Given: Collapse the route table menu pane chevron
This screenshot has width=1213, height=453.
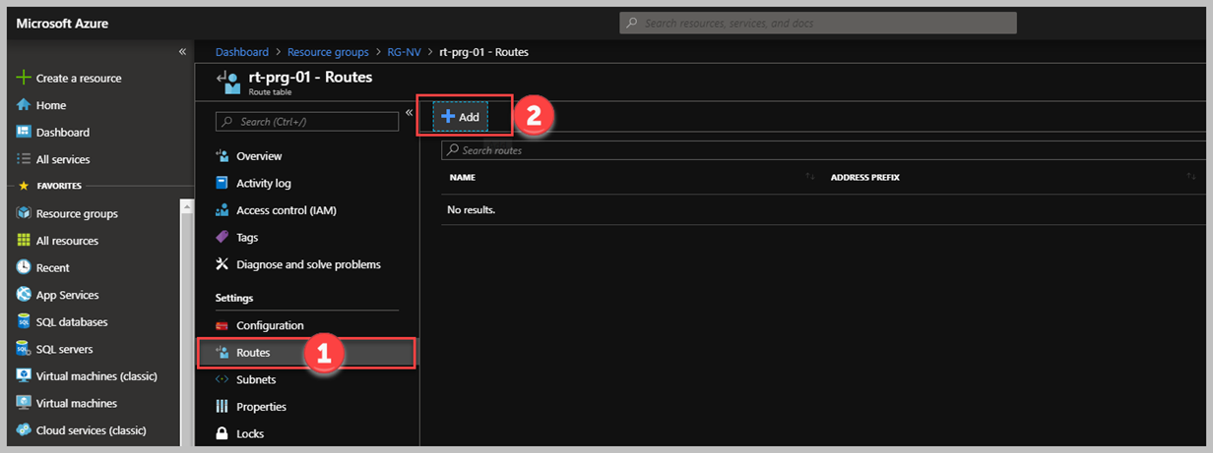Looking at the screenshot, I should pyautogui.click(x=409, y=112).
